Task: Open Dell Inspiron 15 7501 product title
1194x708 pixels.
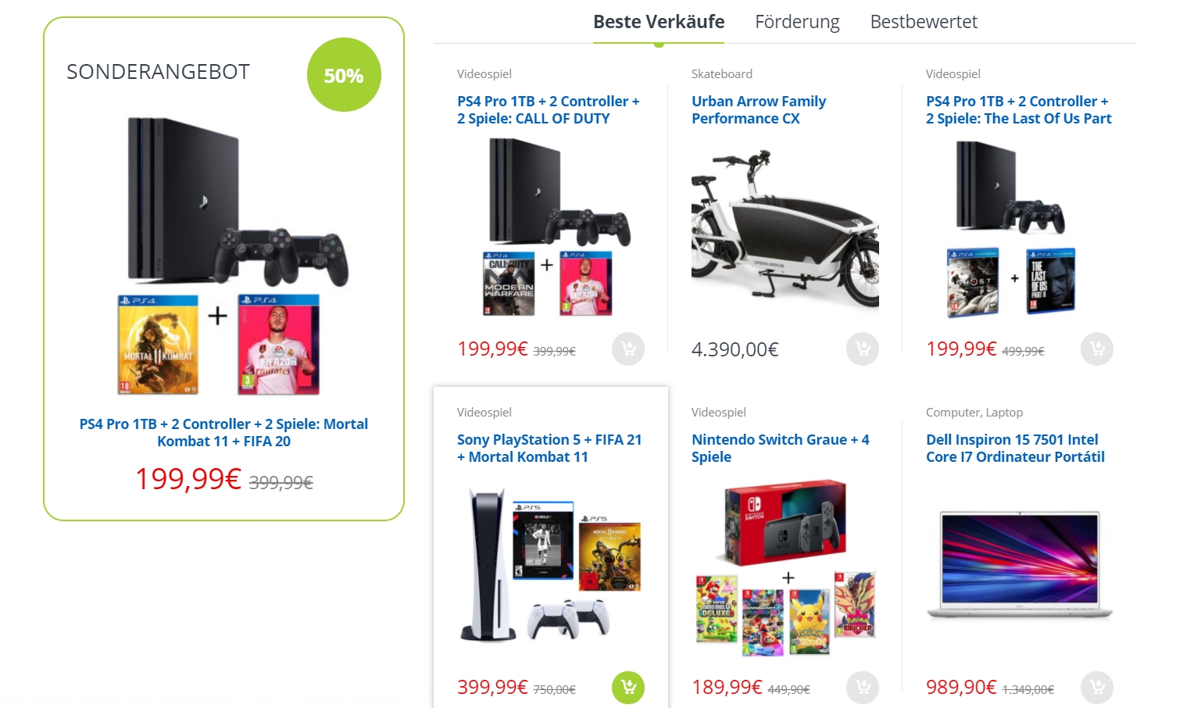Action: pos(1015,448)
